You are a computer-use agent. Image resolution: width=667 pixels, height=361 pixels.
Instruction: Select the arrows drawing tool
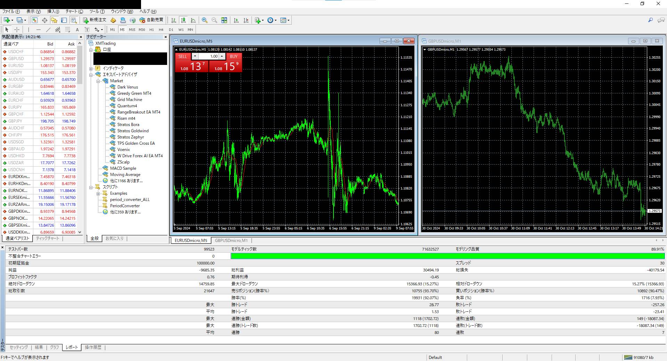97,30
